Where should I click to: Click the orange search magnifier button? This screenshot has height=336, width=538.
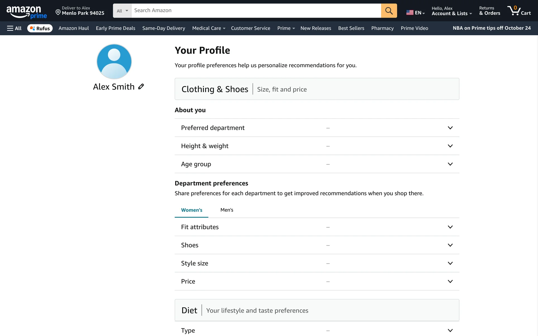tap(389, 11)
